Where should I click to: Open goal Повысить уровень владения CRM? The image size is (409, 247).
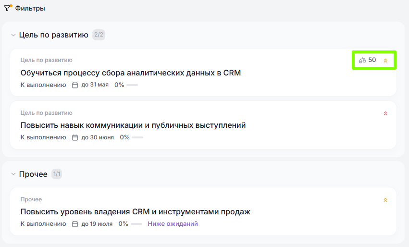click(x=135, y=212)
